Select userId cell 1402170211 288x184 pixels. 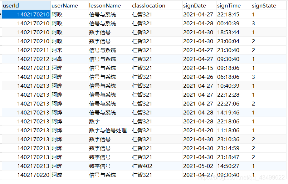tap(26, 50)
